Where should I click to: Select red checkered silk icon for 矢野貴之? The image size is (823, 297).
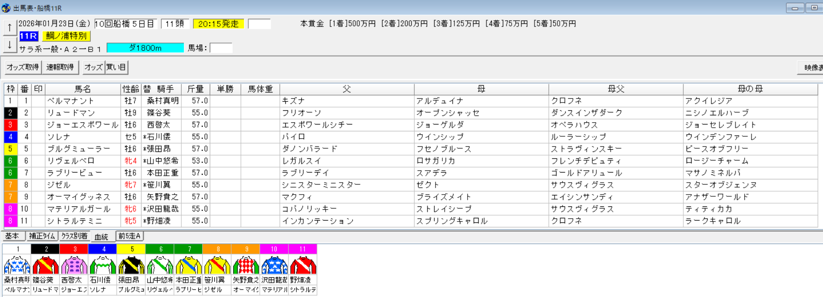(x=245, y=265)
